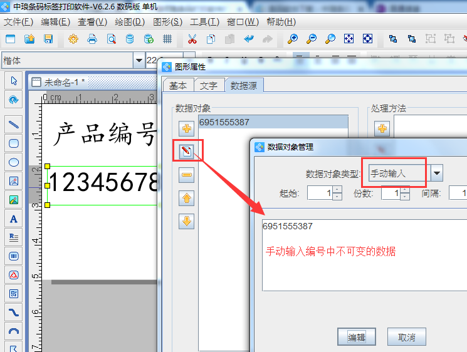Switch to the 基本 tab

pyautogui.click(x=178, y=86)
